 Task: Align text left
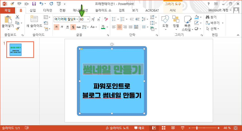pos(114,27)
